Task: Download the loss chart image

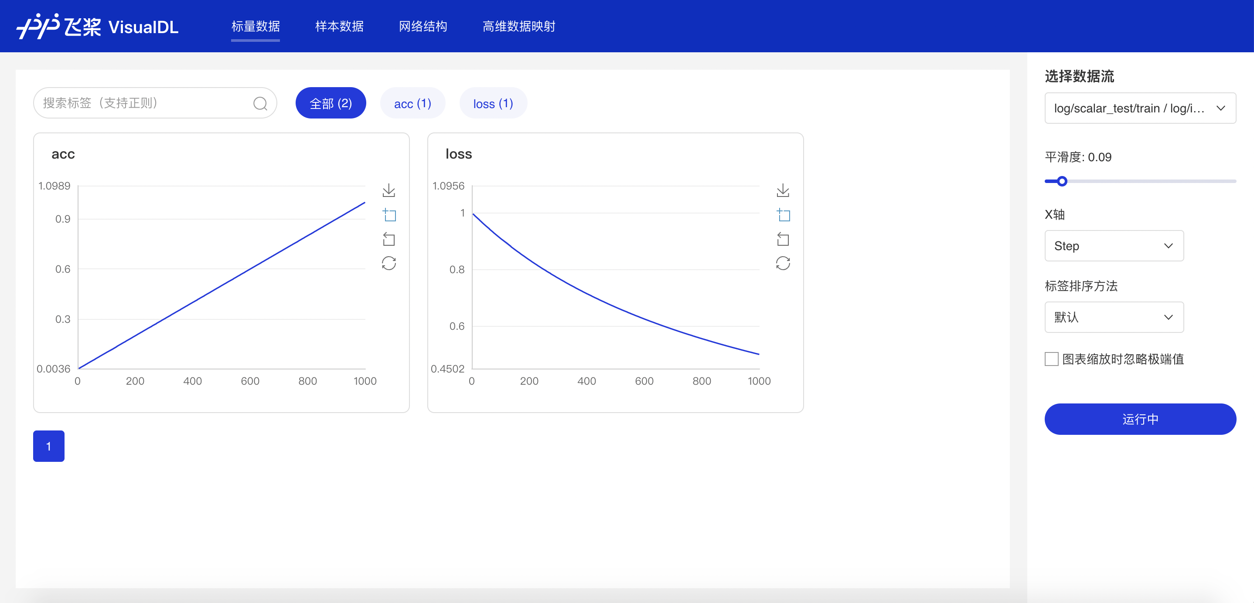Action: [x=783, y=190]
